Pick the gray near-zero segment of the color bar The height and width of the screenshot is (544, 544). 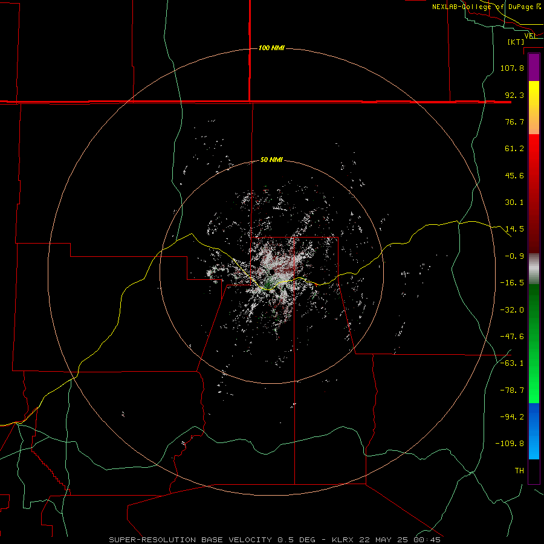pyautogui.click(x=534, y=269)
